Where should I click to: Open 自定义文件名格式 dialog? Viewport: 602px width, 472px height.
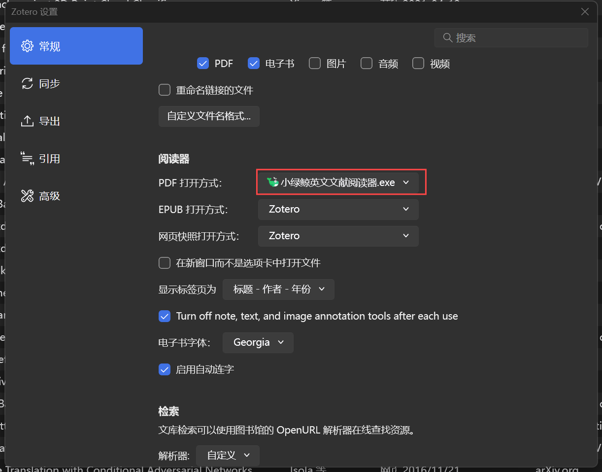pos(209,116)
